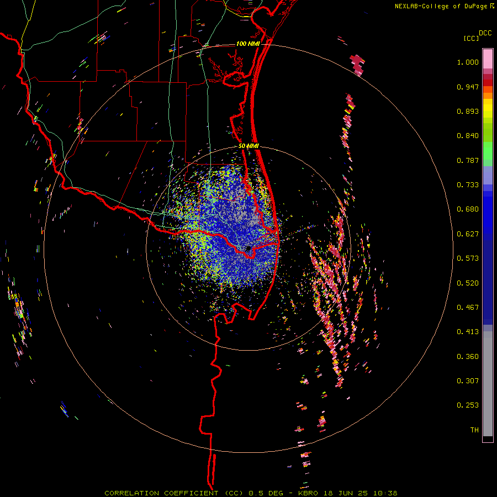Click the 0.413 legend value

pos(468,332)
